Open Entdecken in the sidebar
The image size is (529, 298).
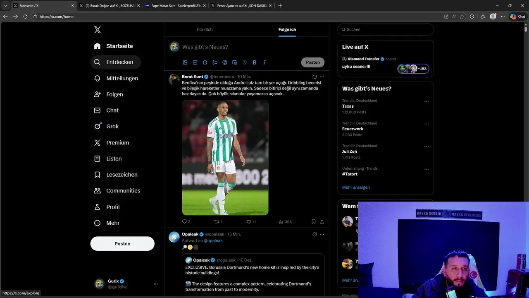pyautogui.click(x=115, y=62)
